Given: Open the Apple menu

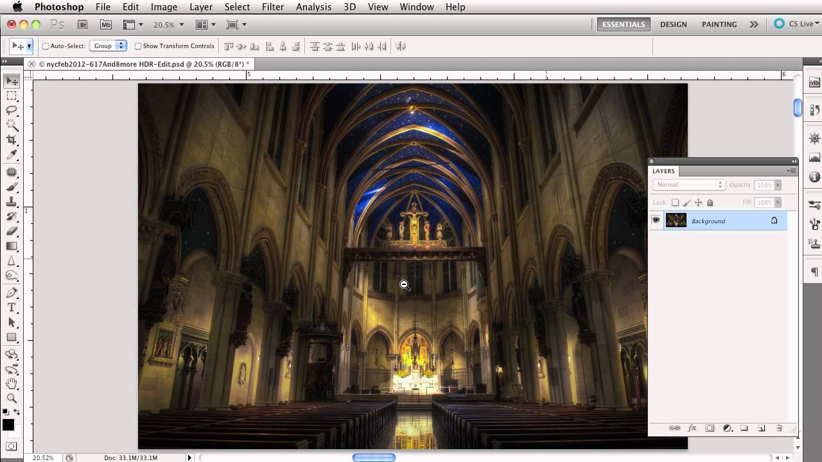Looking at the screenshot, I should (17, 7).
